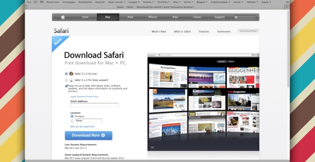The height and width of the screenshot is (162, 315).
Task: Click the Safari page title link
Action: coord(61,31)
